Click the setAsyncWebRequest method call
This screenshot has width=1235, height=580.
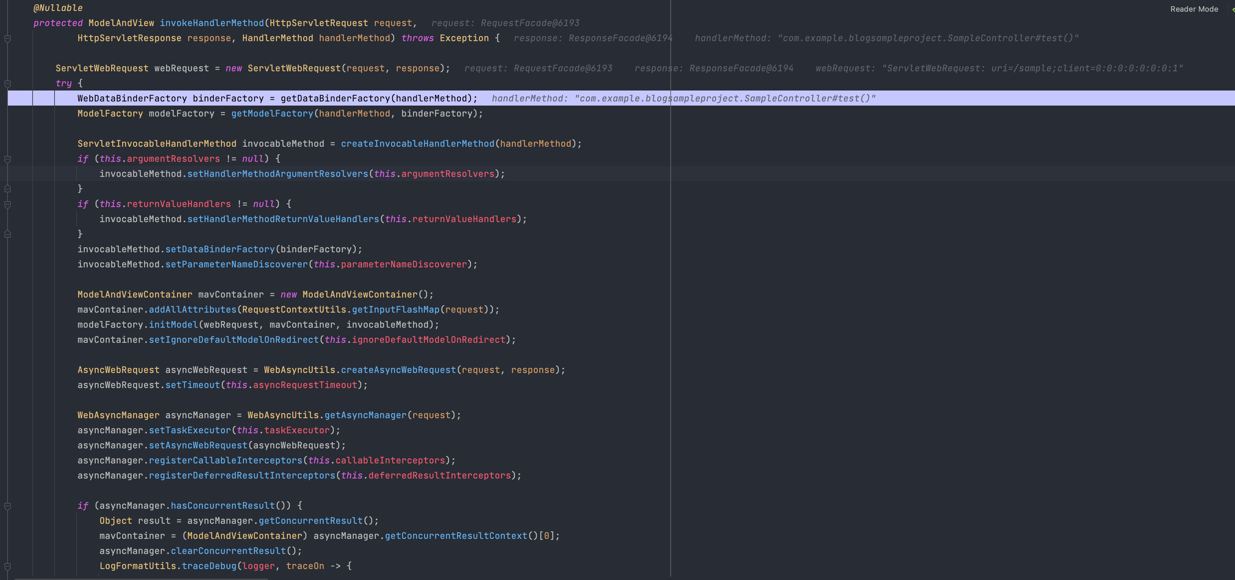tap(198, 445)
